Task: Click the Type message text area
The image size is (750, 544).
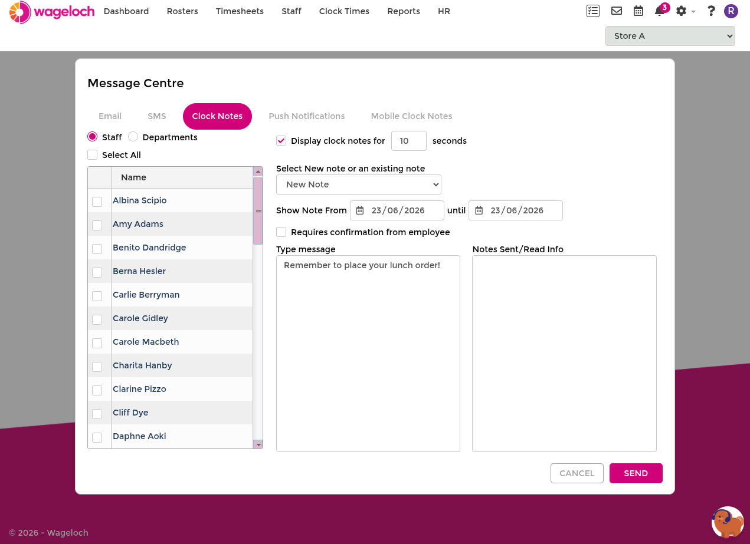Action: 368,354
